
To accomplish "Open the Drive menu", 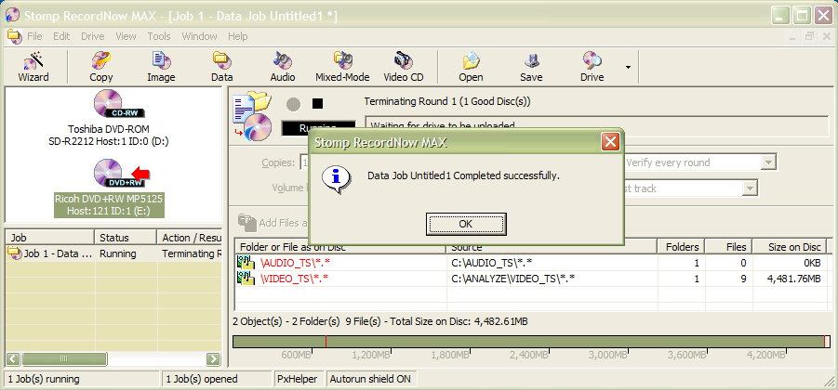I will (92, 36).
